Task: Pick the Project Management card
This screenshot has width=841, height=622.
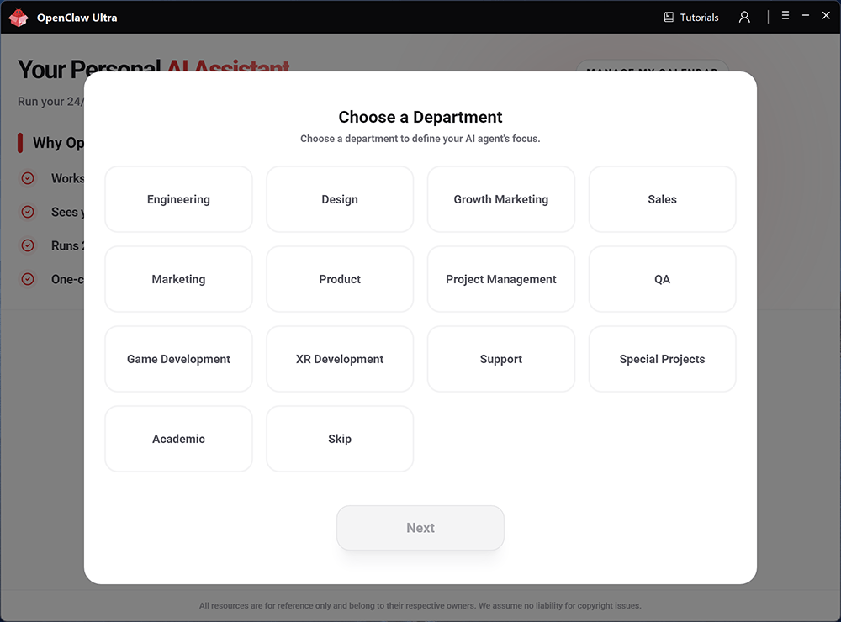Action: 501,279
